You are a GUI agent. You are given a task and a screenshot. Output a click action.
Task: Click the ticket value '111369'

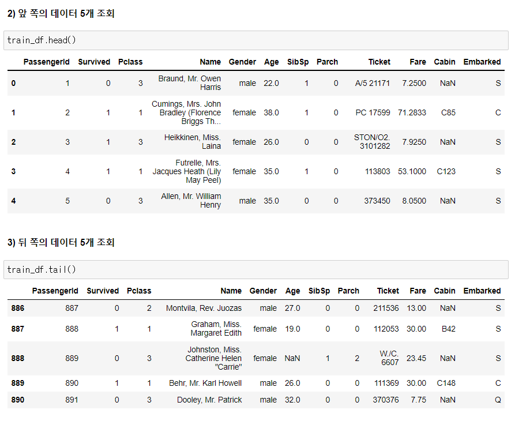[386, 384]
